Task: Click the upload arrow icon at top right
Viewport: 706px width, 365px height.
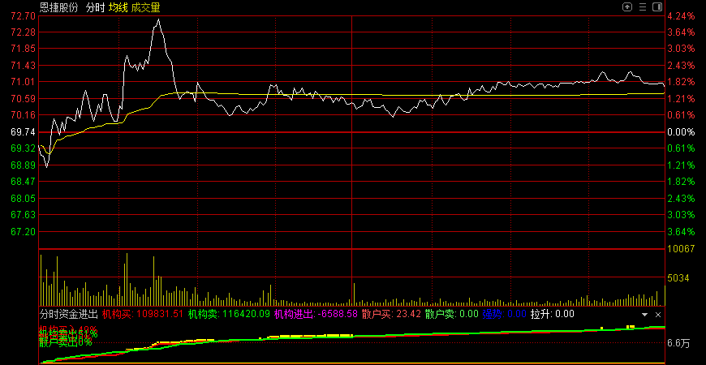Action: 627,6
